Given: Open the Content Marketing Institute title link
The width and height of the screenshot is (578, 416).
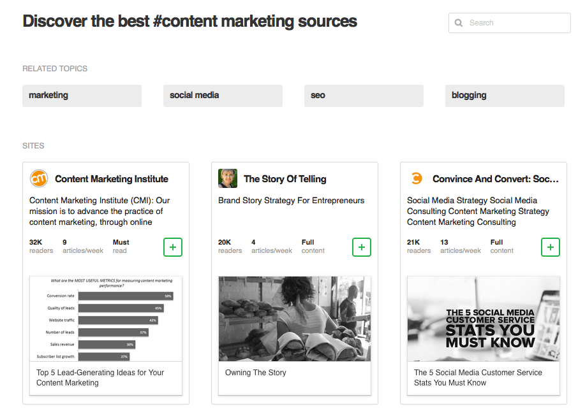Looking at the screenshot, I should point(112,179).
